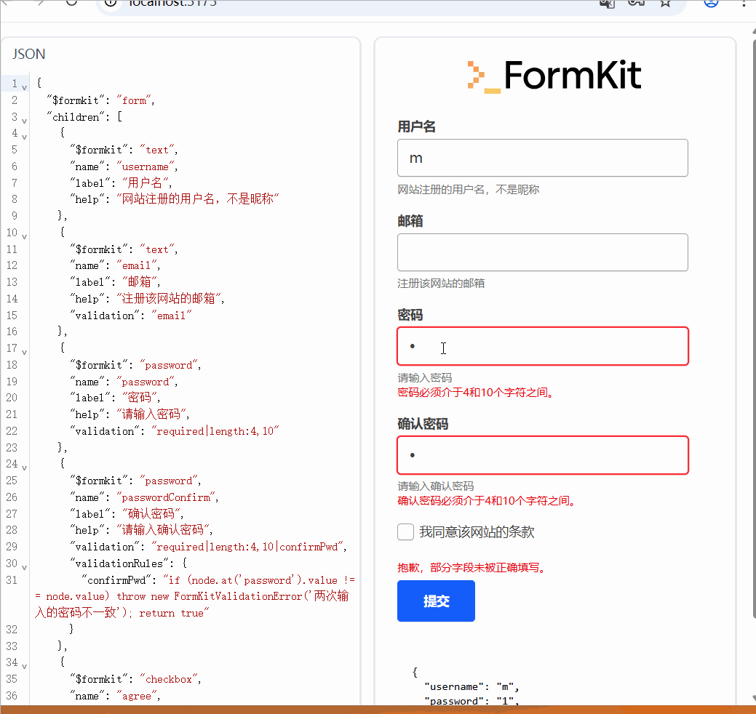Click the 密码 field label

coord(410,315)
